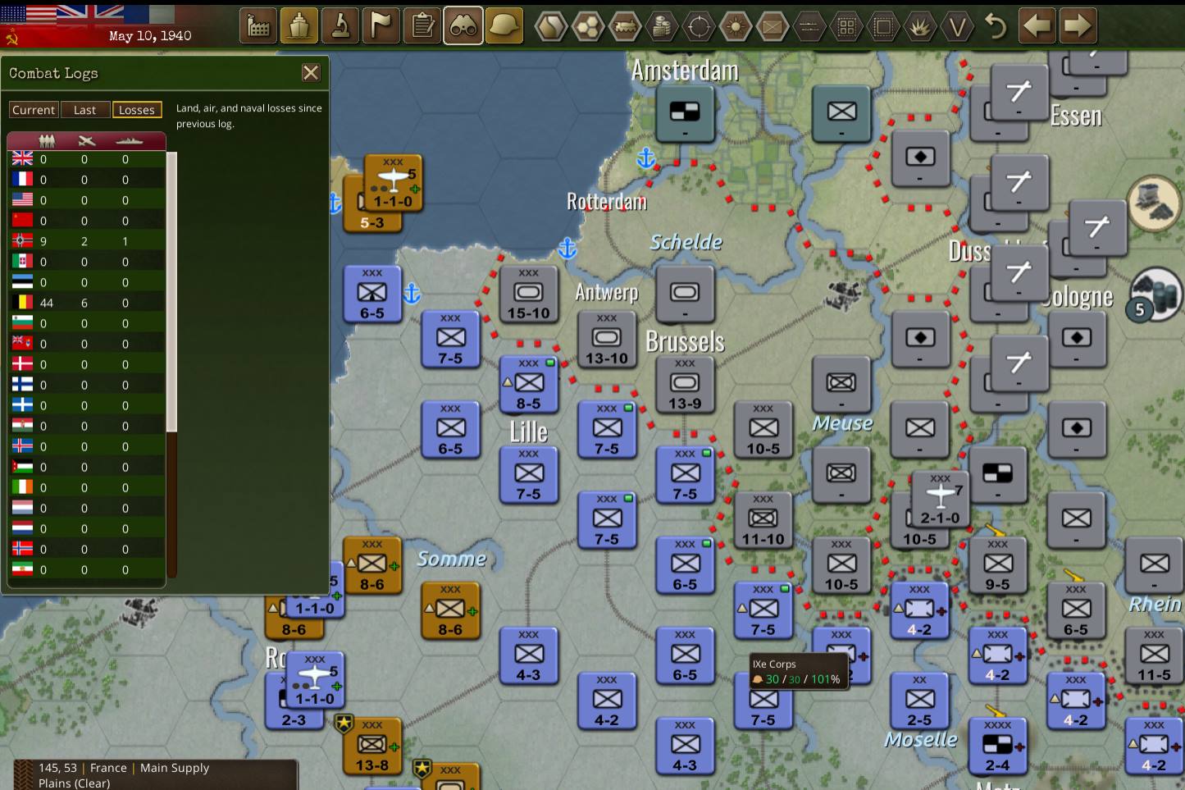Select the 2-1-0 grey air unit
Screen dimensions: 1185x790
pyautogui.click(x=941, y=500)
